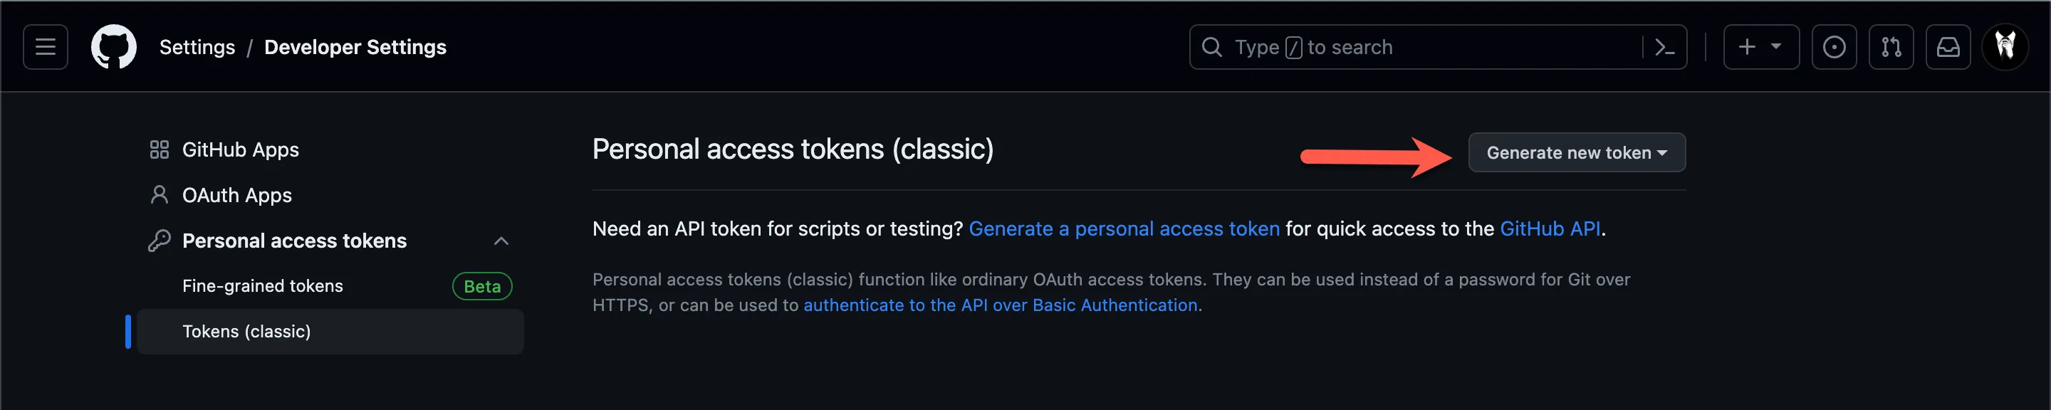Open GitHub Apps in sidebar
Screen dimensions: 2051x410
(240, 149)
